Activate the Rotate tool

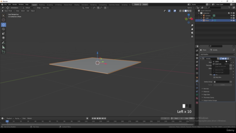pyautogui.click(x=3, y=29)
